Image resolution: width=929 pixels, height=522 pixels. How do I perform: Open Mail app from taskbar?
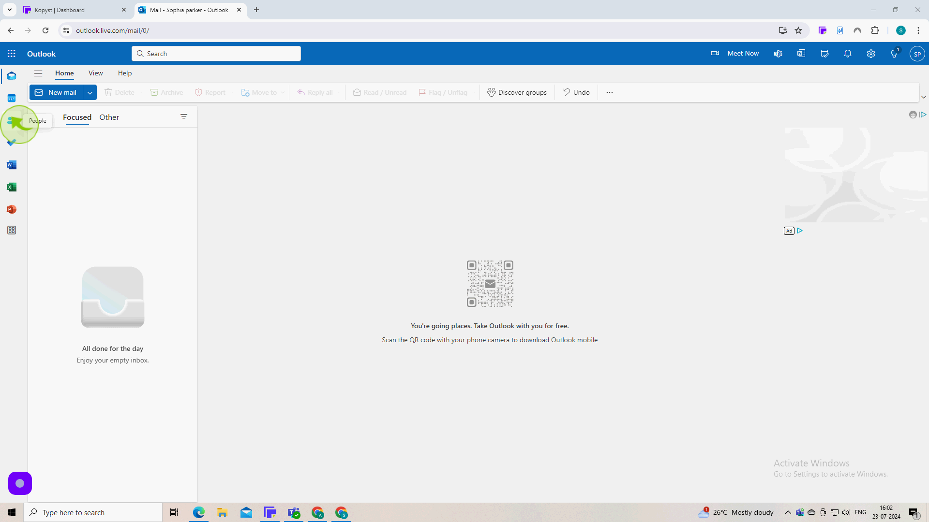[246, 512]
